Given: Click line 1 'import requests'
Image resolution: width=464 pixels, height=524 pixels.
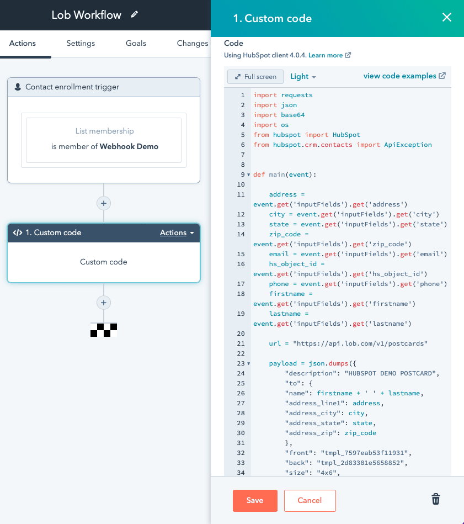Looking at the screenshot, I should [x=283, y=95].
